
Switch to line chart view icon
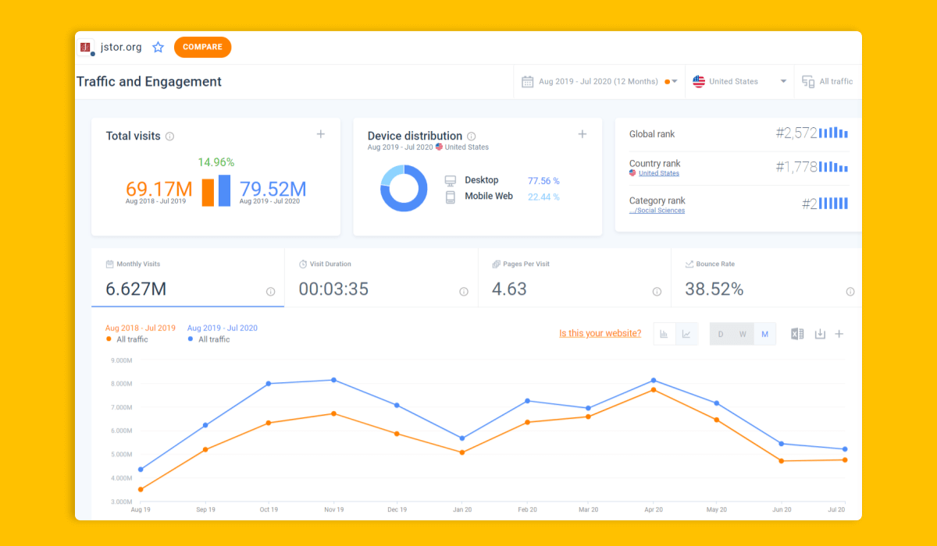(686, 334)
